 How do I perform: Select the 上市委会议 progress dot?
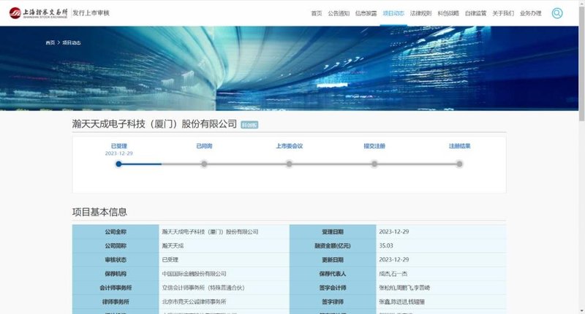coord(289,164)
